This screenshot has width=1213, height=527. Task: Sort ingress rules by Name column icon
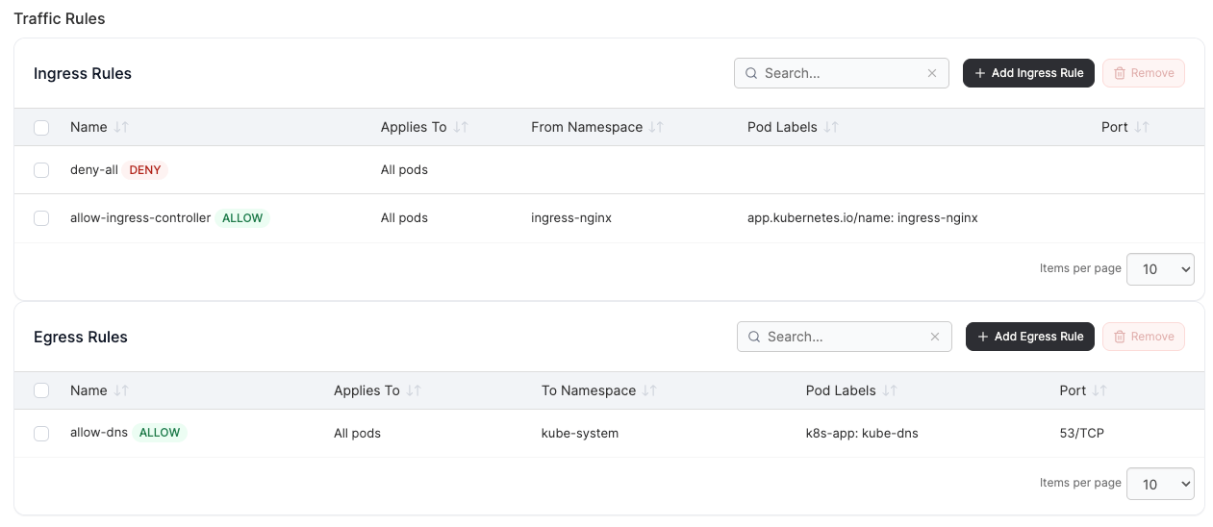[121, 127]
